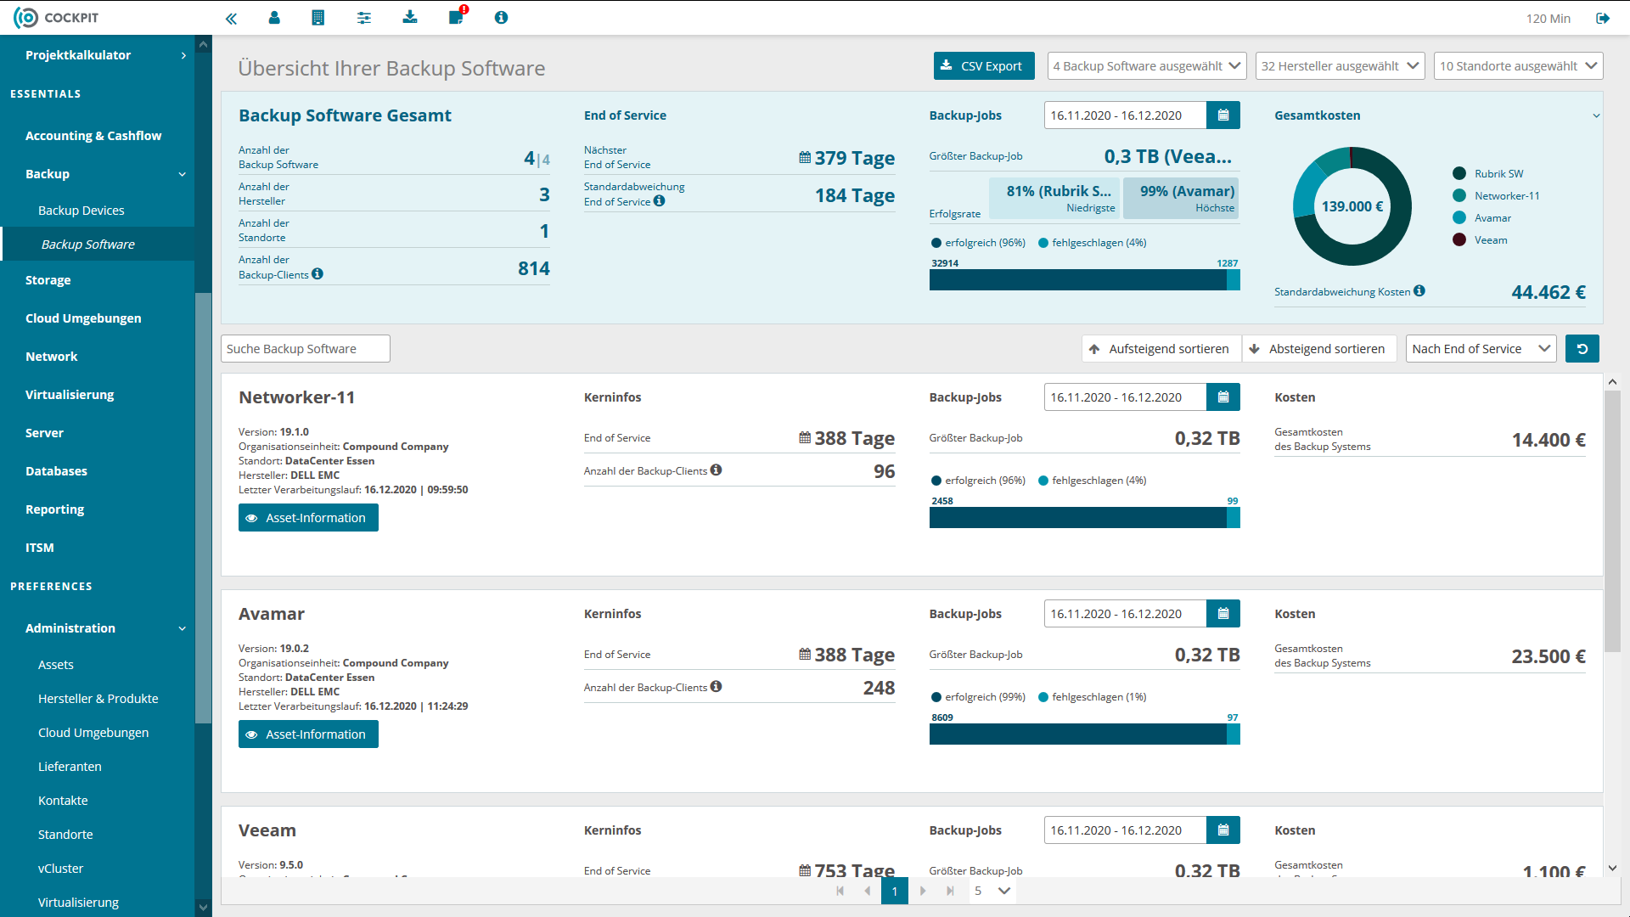Click Gesamt Backup-Jobs date range field
The width and height of the screenshot is (1630, 917).
pyautogui.click(x=1125, y=115)
